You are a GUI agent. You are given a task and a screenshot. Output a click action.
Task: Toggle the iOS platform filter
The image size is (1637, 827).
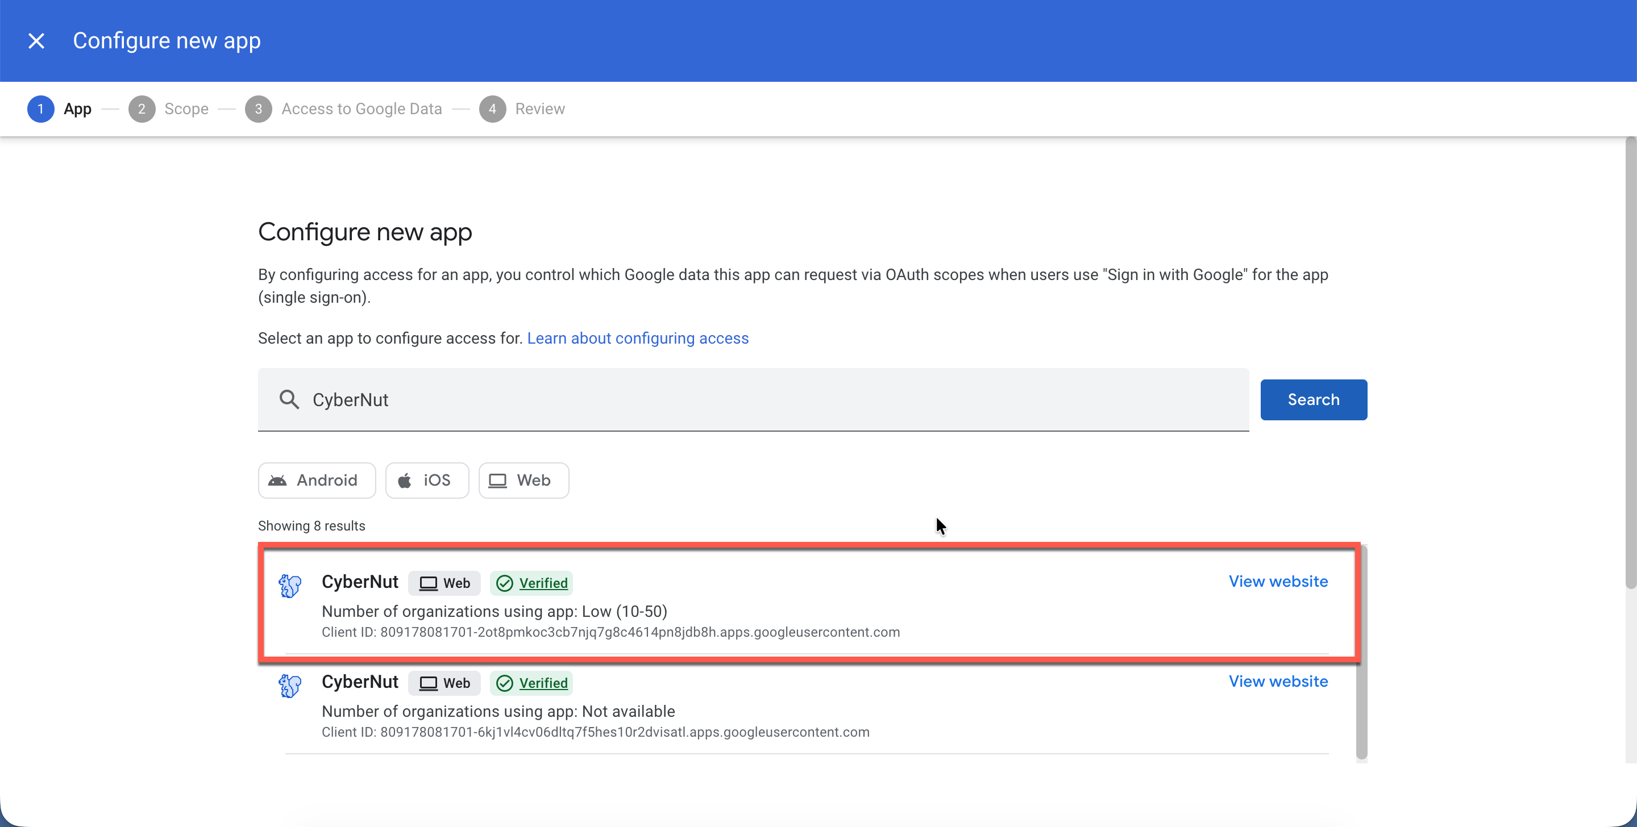click(x=427, y=480)
